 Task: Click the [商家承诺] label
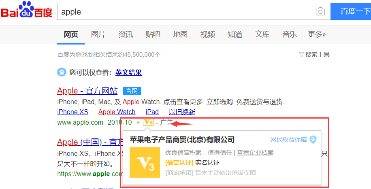[x=179, y=173]
